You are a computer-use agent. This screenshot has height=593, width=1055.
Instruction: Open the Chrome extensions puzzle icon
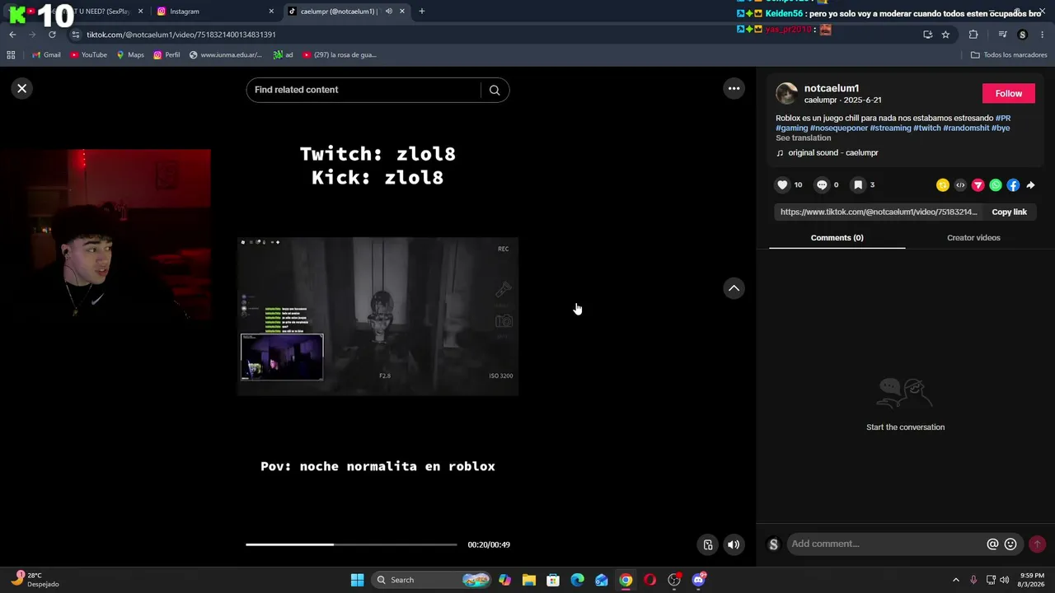pos(973,35)
